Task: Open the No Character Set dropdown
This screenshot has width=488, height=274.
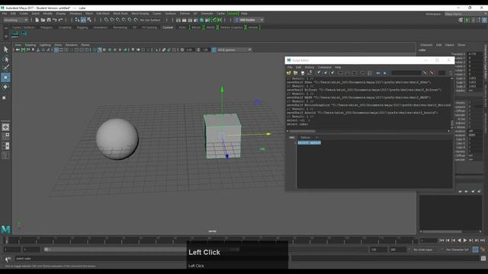Action: pyautogui.click(x=457, y=250)
